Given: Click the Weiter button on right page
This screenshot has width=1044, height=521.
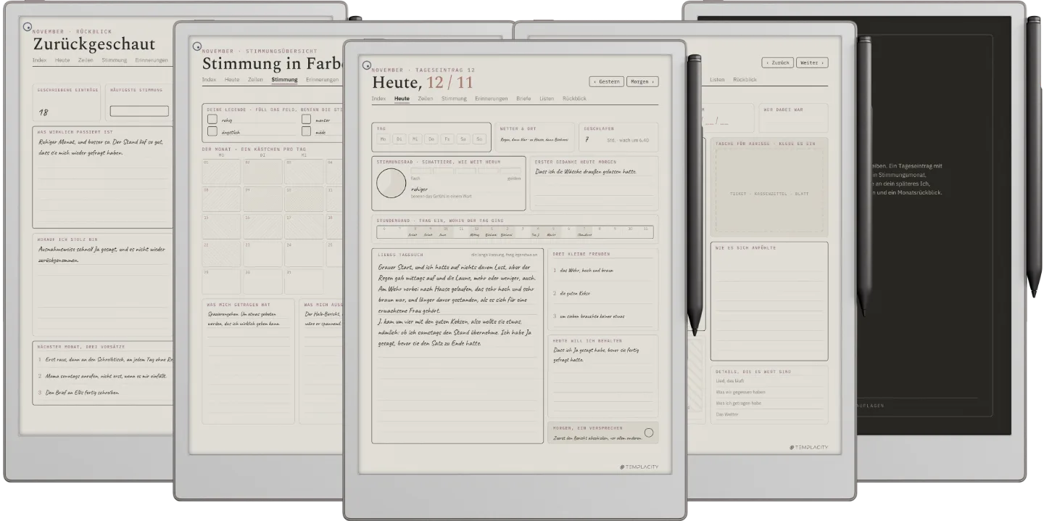Looking at the screenshot, I should click(x=812, y=62).
